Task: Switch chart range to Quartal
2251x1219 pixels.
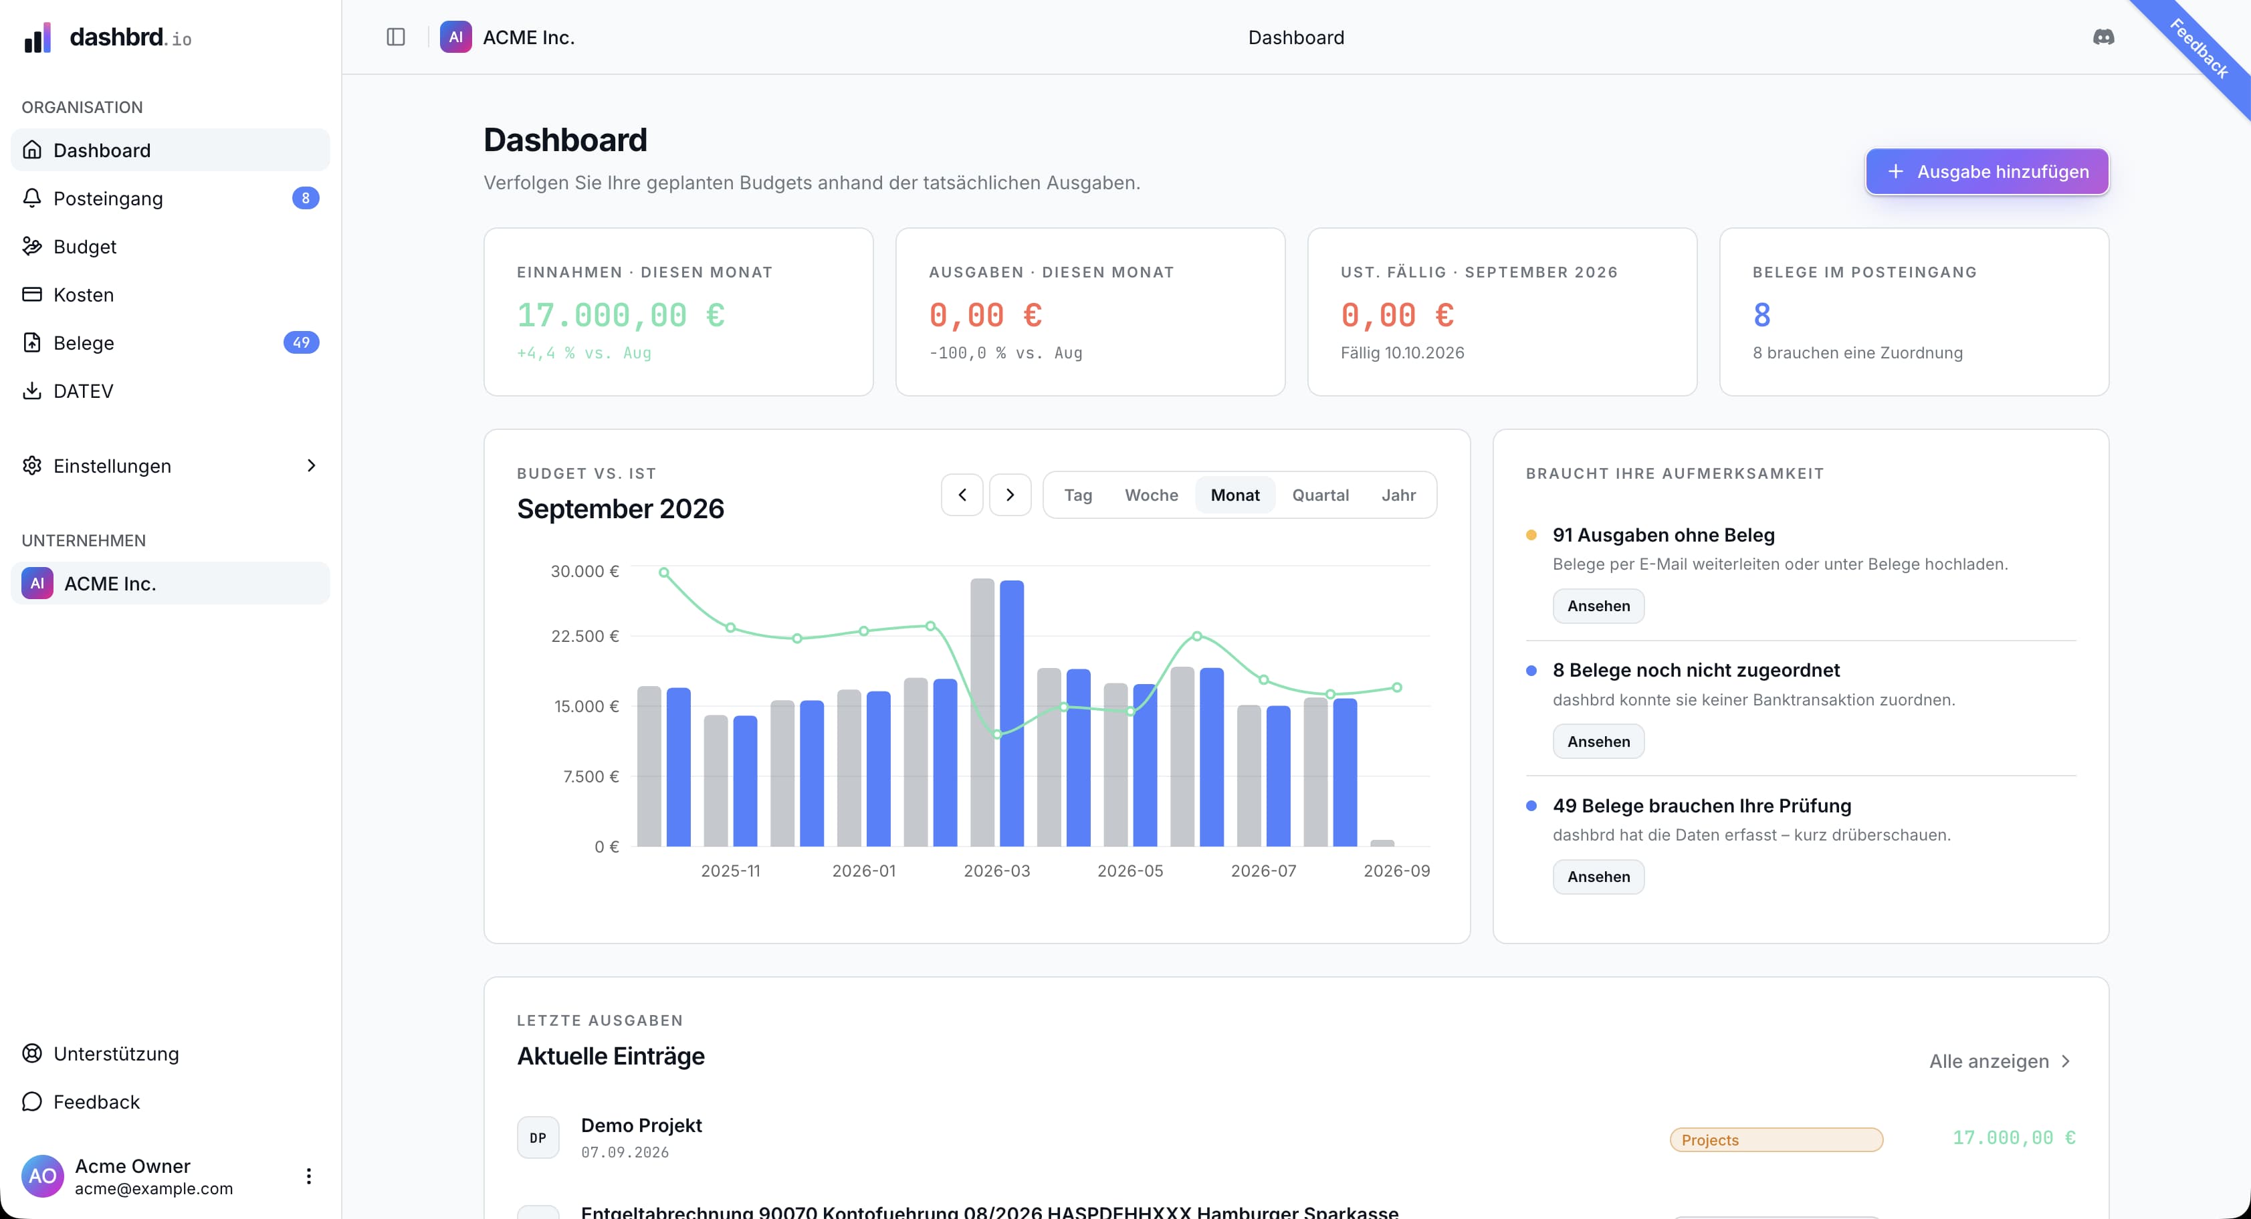Action: 1319,495
